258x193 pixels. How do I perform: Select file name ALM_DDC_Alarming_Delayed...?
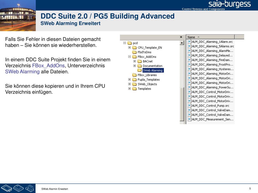212,56
